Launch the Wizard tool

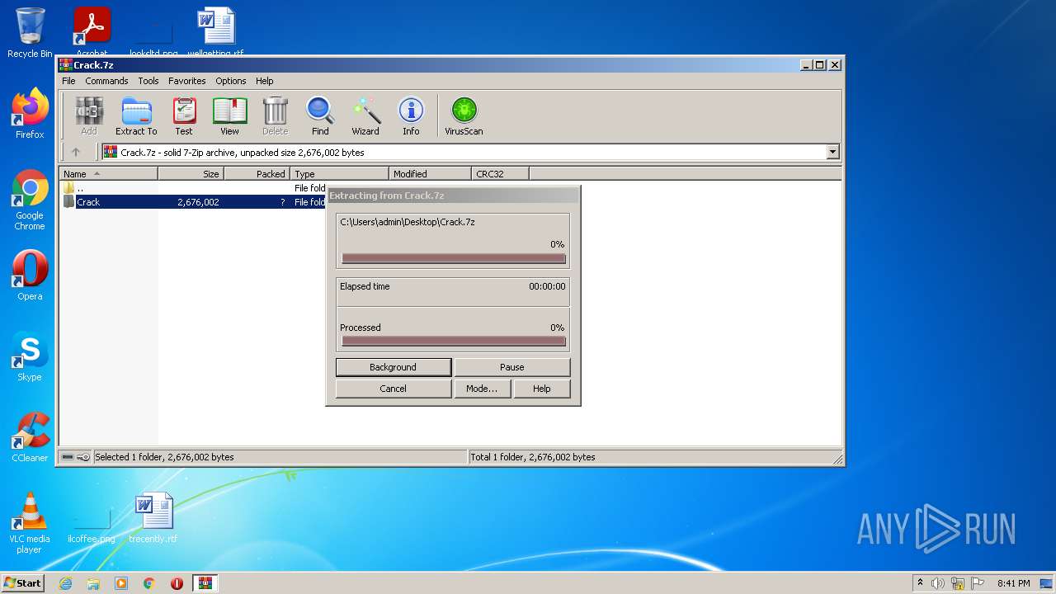tap(365, 115)
